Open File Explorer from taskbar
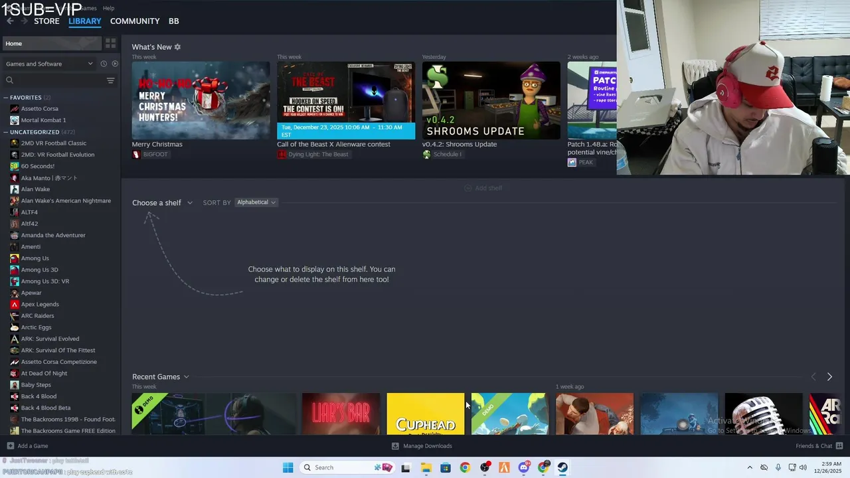The image size is (850, 478). click(426, 467)
